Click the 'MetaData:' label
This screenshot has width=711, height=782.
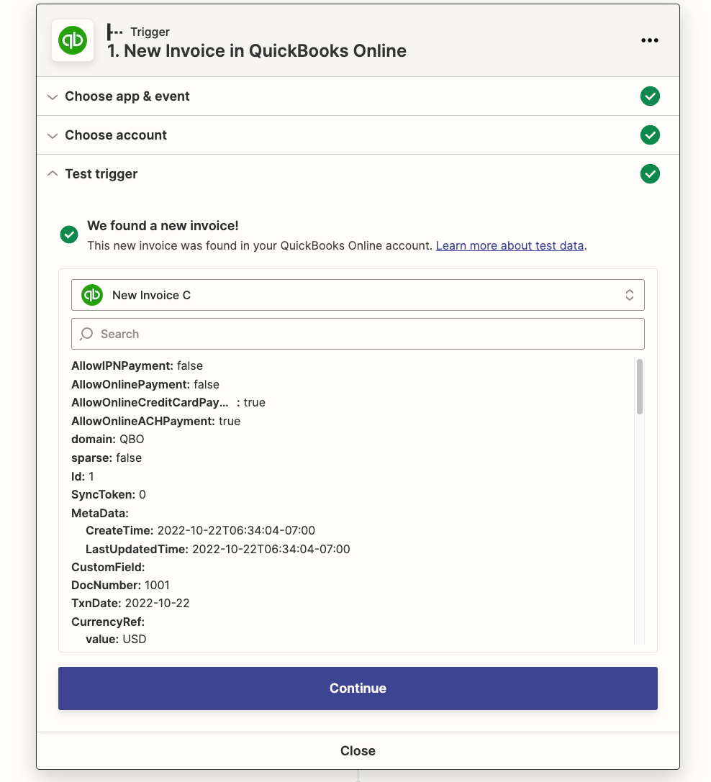[100, 513]
